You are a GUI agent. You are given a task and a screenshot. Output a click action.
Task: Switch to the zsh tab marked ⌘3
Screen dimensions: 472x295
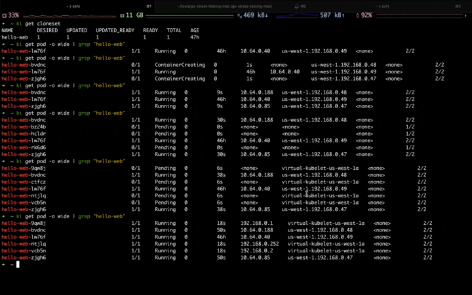click(x=390, y=6)
